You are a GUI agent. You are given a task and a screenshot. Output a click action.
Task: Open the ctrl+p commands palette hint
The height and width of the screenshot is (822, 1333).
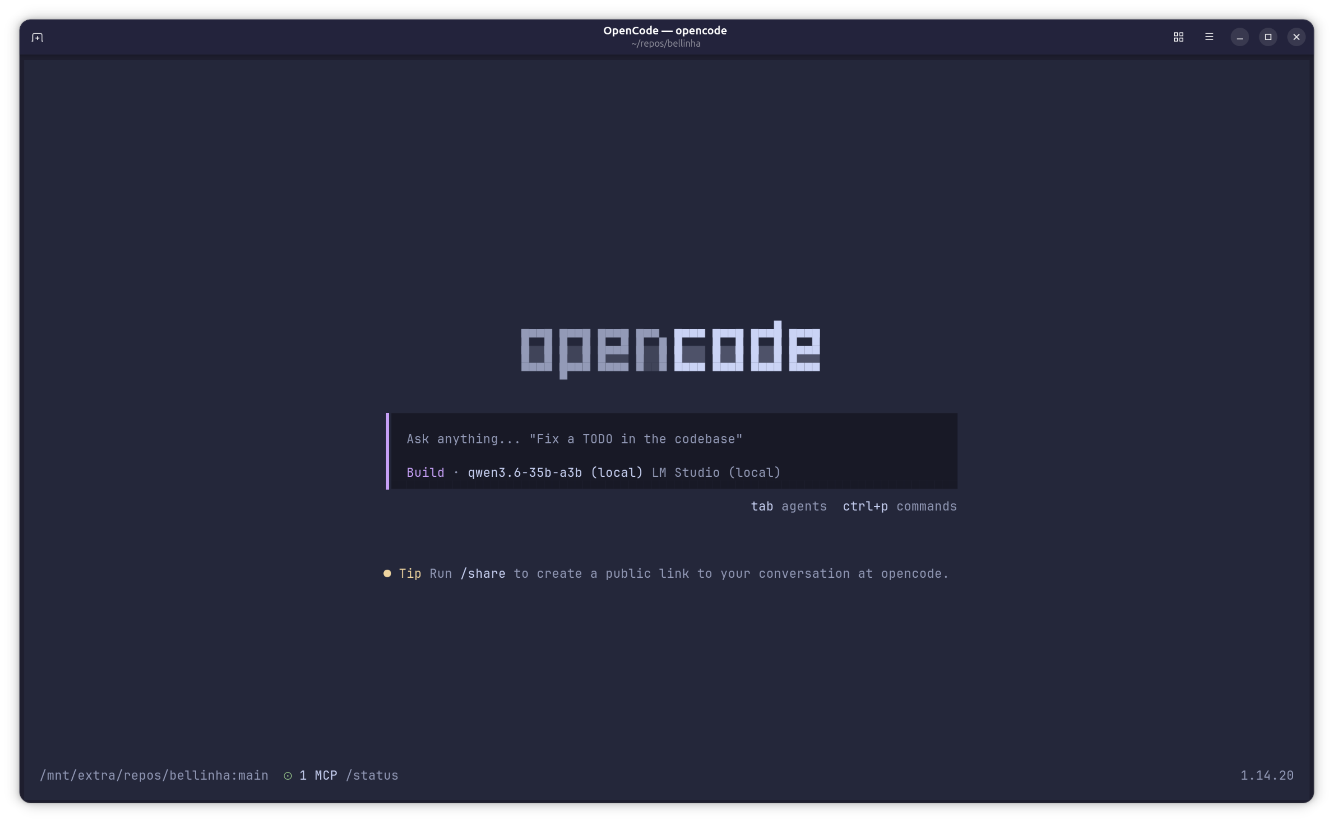pyautogui.click(x=900, y=506)
